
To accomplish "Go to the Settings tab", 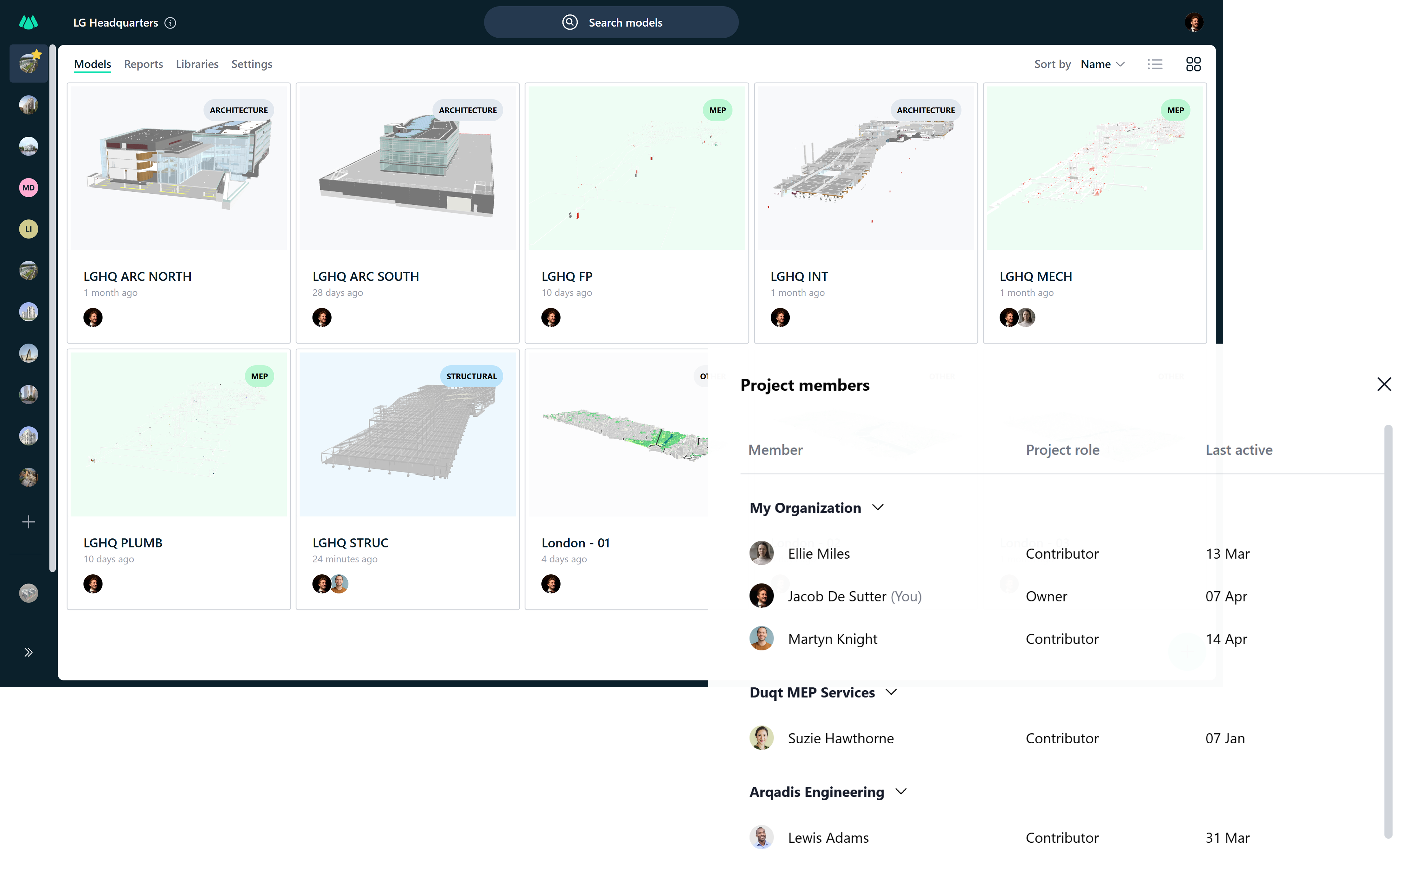I will [252, 64].
